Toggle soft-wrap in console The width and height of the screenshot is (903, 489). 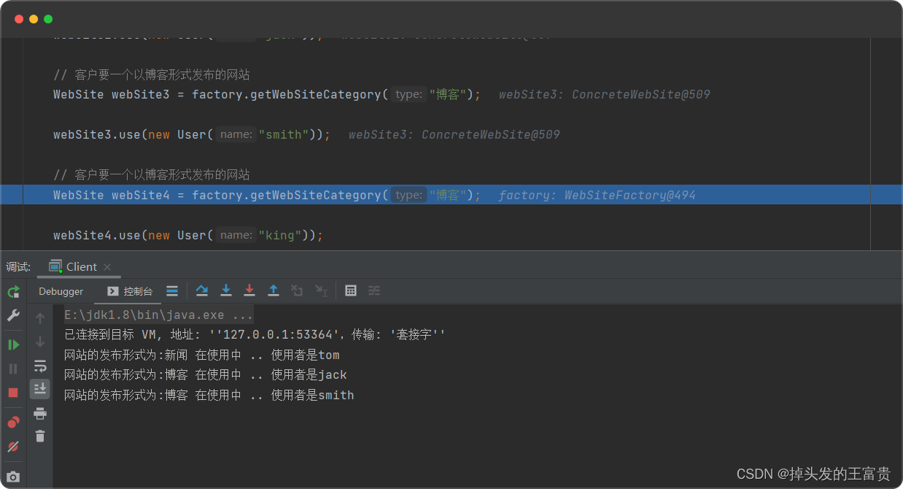pos(40,366)
